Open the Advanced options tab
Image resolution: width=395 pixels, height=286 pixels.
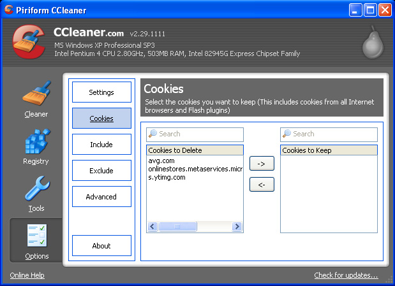coord(101,197)
